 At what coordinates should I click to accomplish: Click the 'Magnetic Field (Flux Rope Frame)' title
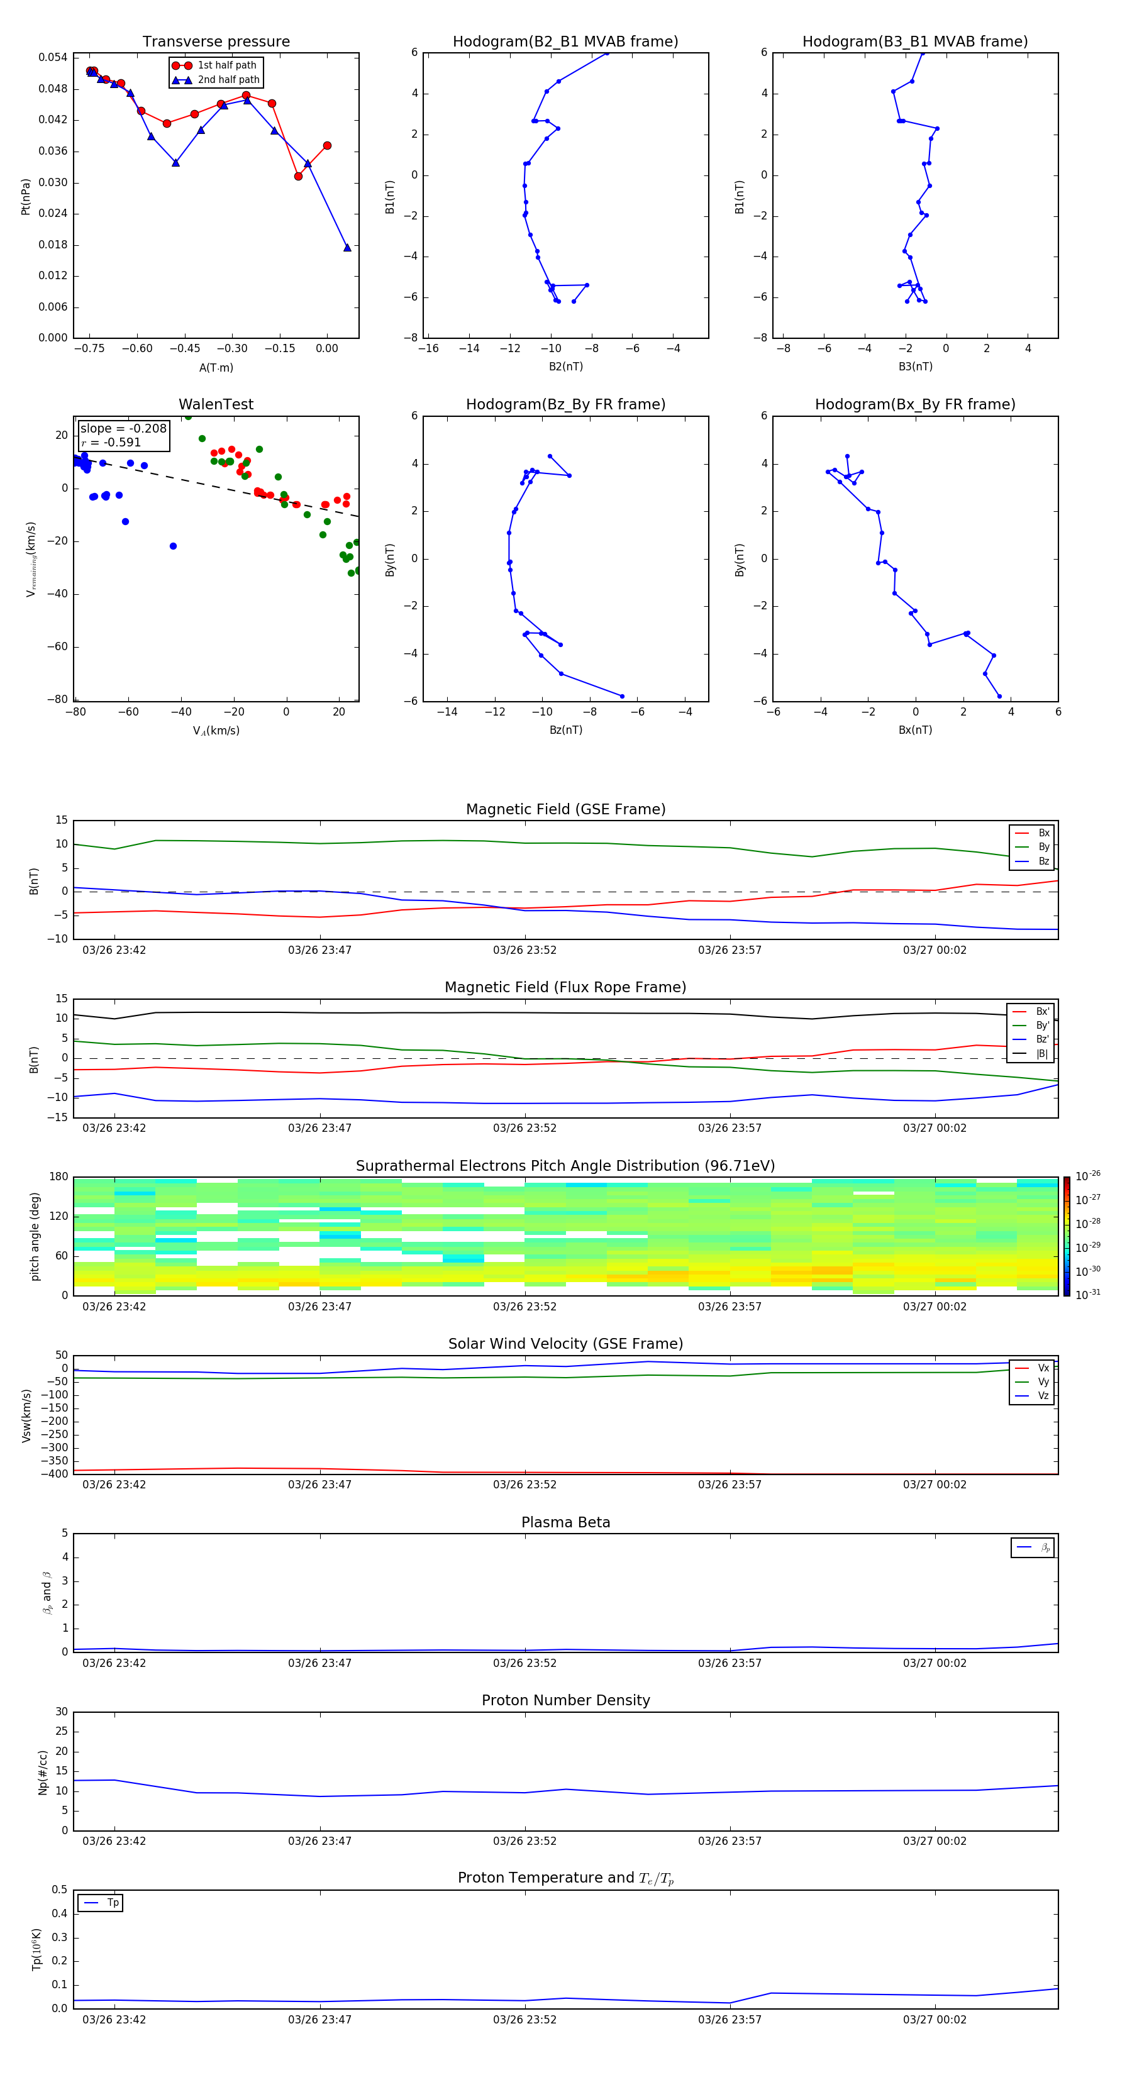[x=565, y=988]
